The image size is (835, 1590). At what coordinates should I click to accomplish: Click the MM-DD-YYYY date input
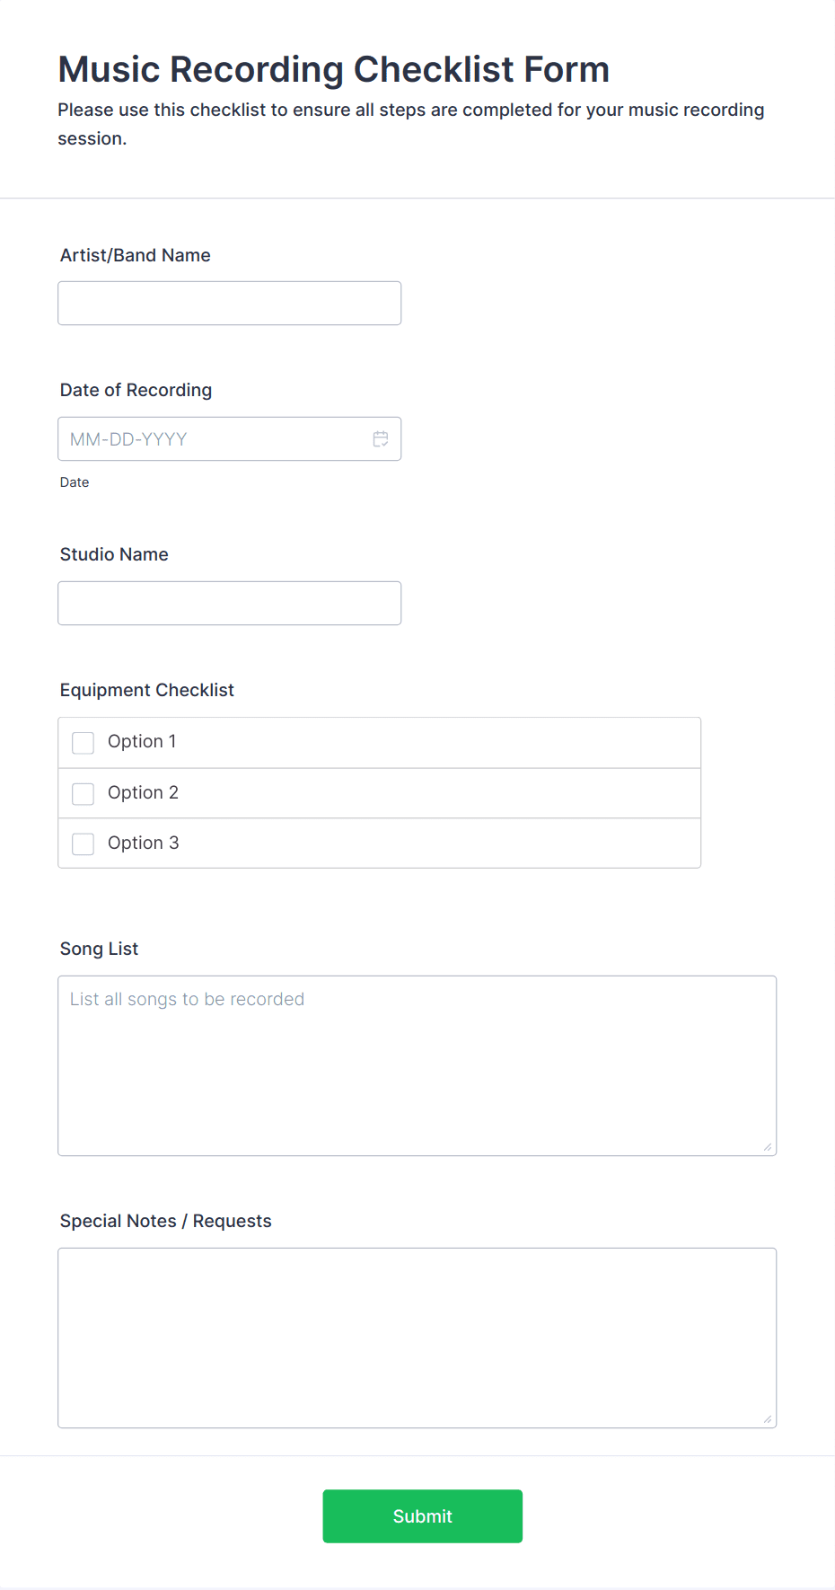click(230, 439)
